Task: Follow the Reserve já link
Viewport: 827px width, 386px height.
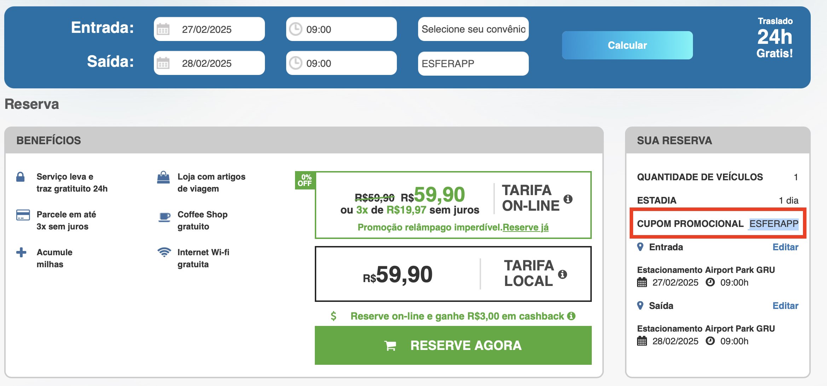Action: tap(525, 227)
